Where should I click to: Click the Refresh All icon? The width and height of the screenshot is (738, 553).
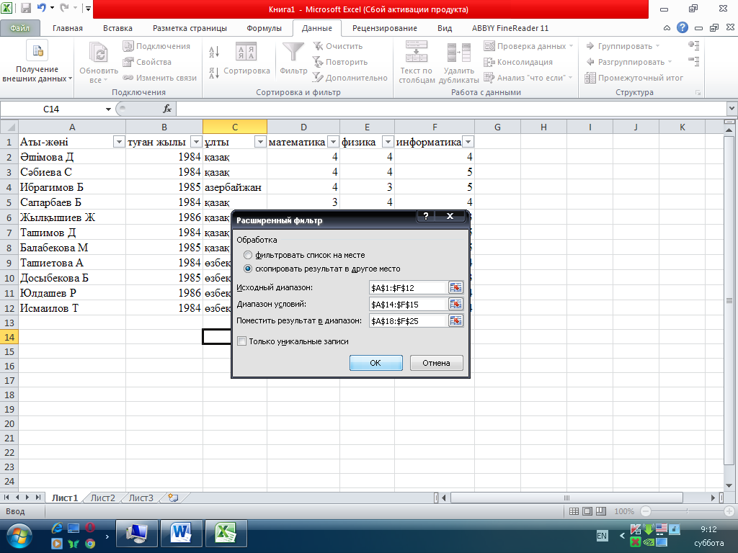97,53
